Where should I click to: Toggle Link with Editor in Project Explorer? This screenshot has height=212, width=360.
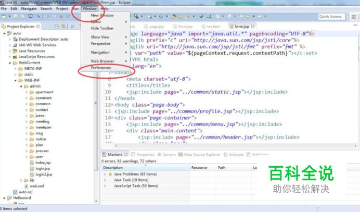click(x=63, y=27)
